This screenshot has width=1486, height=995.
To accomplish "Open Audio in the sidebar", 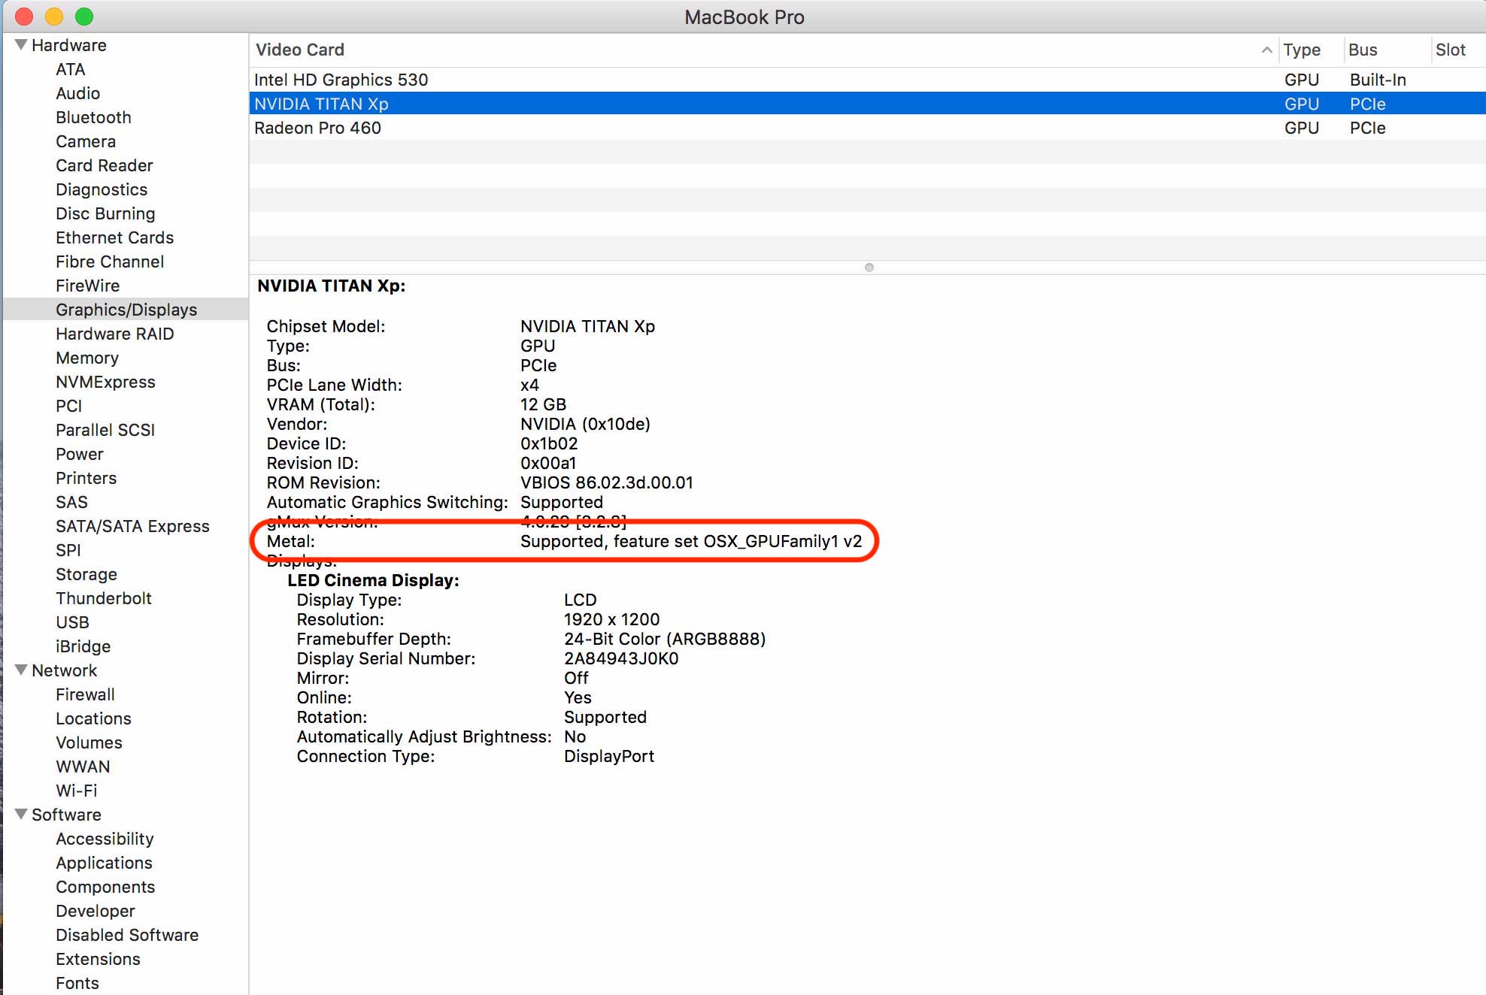I will [77, 93].
